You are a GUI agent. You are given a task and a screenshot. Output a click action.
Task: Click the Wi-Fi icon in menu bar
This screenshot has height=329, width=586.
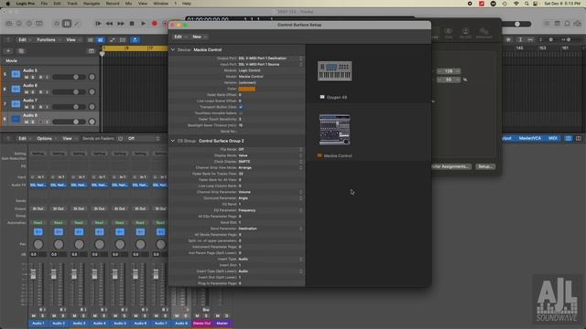click(x=516, y=4)
